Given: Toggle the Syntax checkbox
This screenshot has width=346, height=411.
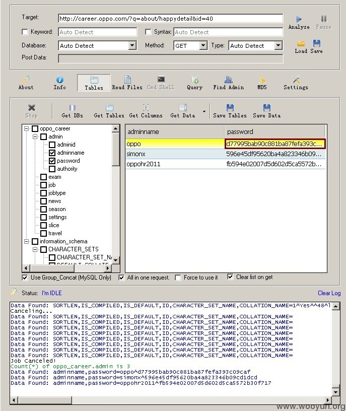Looking at the screenshot, I should tap(148, 32).
